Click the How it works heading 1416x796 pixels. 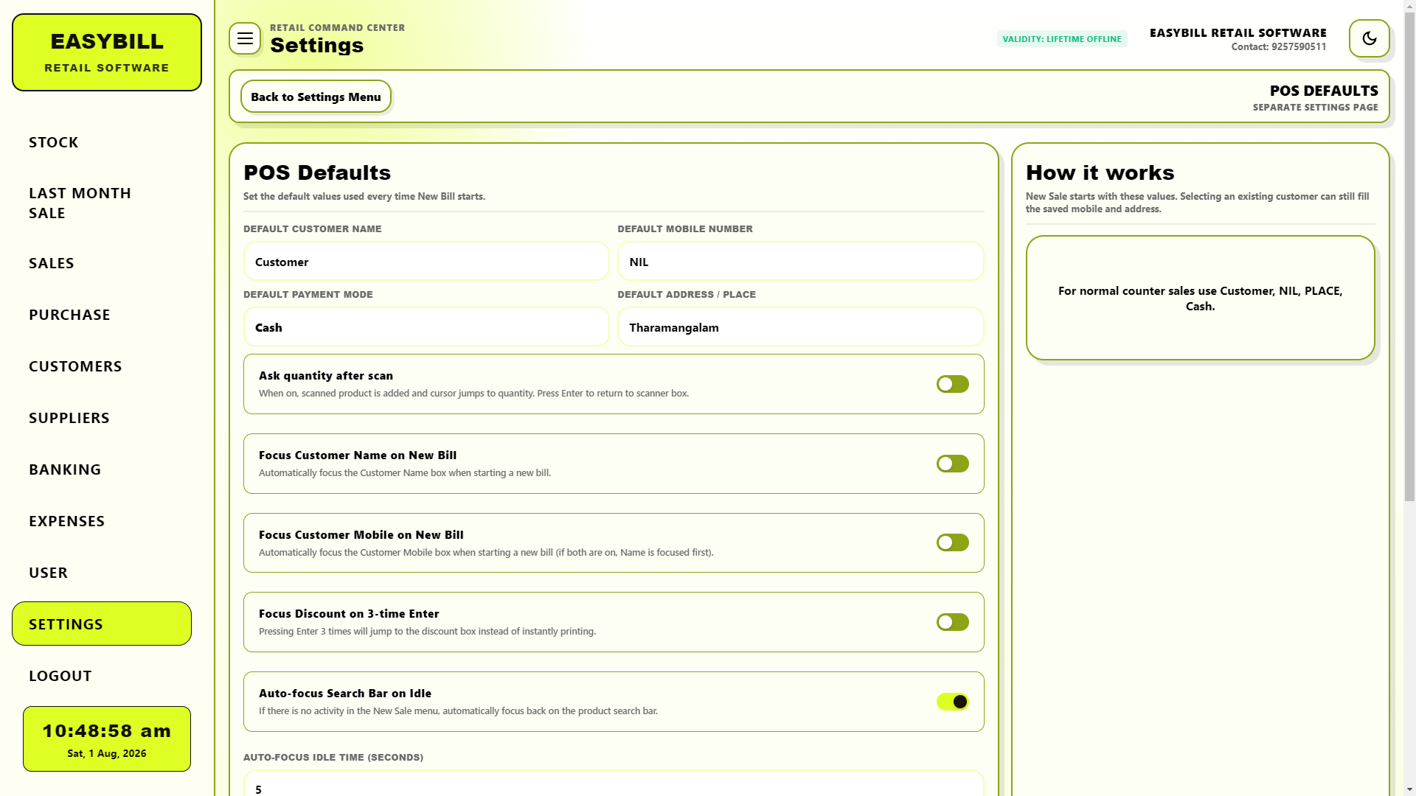1100,172
